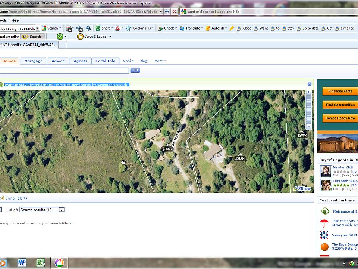Viewport: 358px width, 269px height.
Task: Click the blue plus toolbar icon
Action: (79, 28)
